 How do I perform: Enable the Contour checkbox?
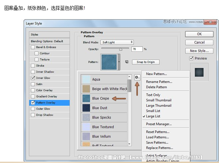click(37, 53)
